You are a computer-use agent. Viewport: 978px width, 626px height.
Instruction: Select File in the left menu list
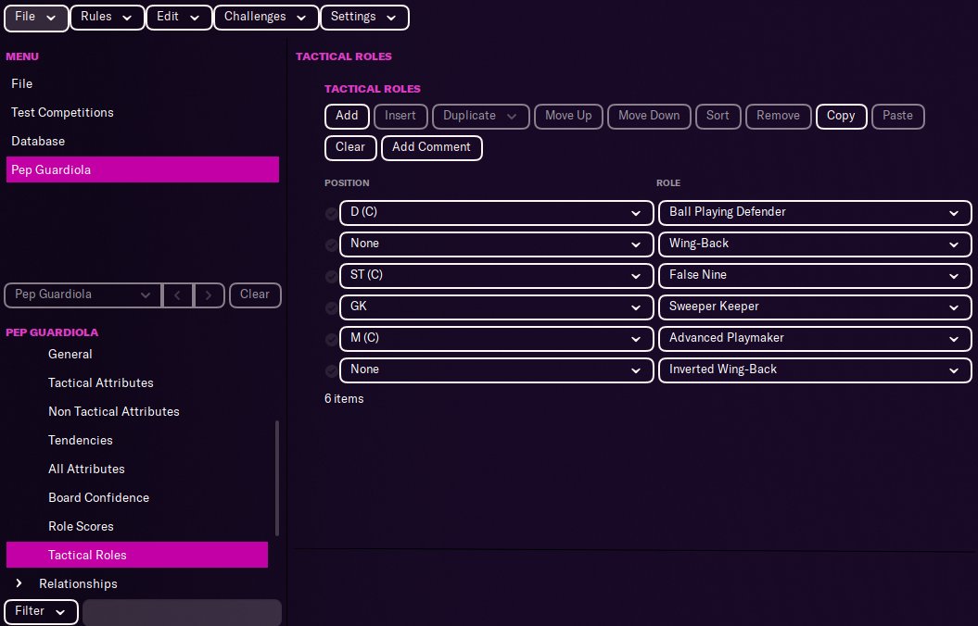(142, 83)
